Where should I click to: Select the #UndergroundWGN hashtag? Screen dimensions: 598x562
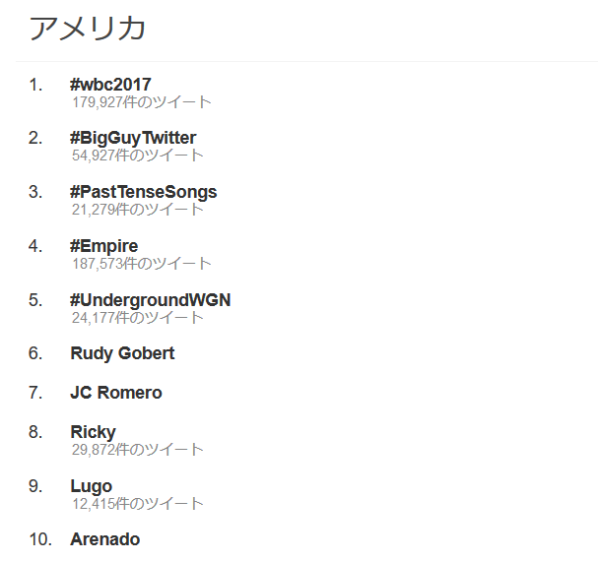[x=151, y=300]
